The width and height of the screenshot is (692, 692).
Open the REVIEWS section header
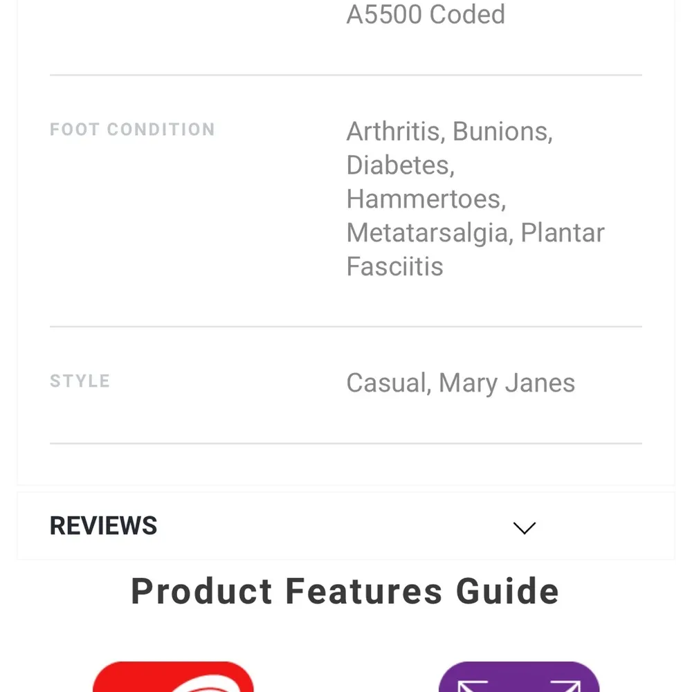tap(104, 526)
